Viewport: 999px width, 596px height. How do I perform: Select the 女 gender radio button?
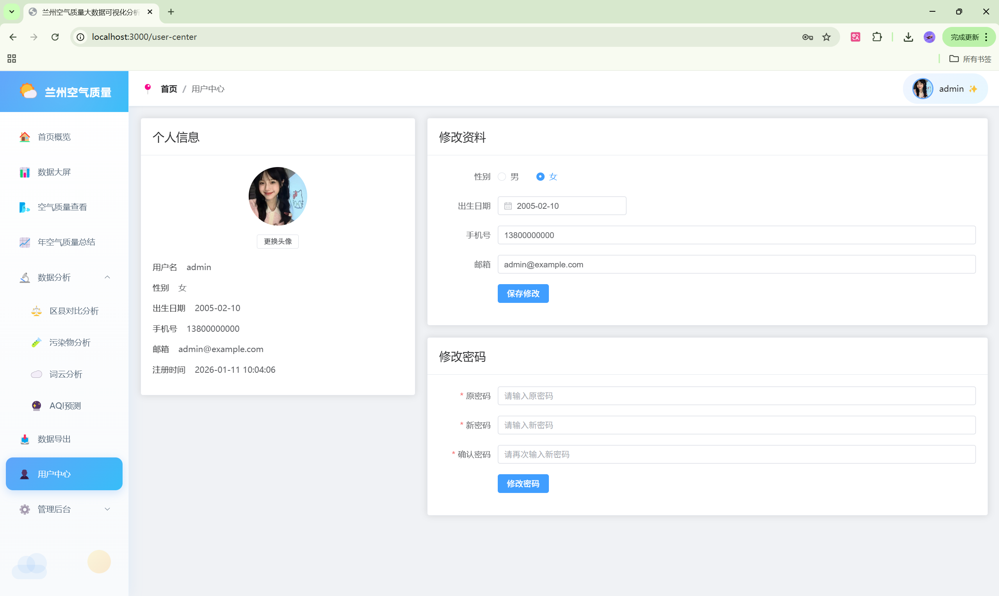click(540, 177)
